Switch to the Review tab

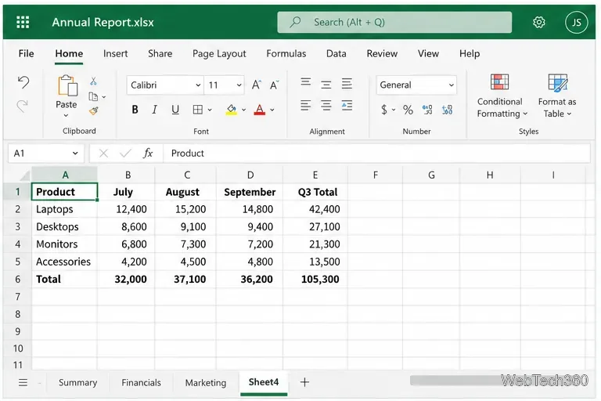point(382,53)
